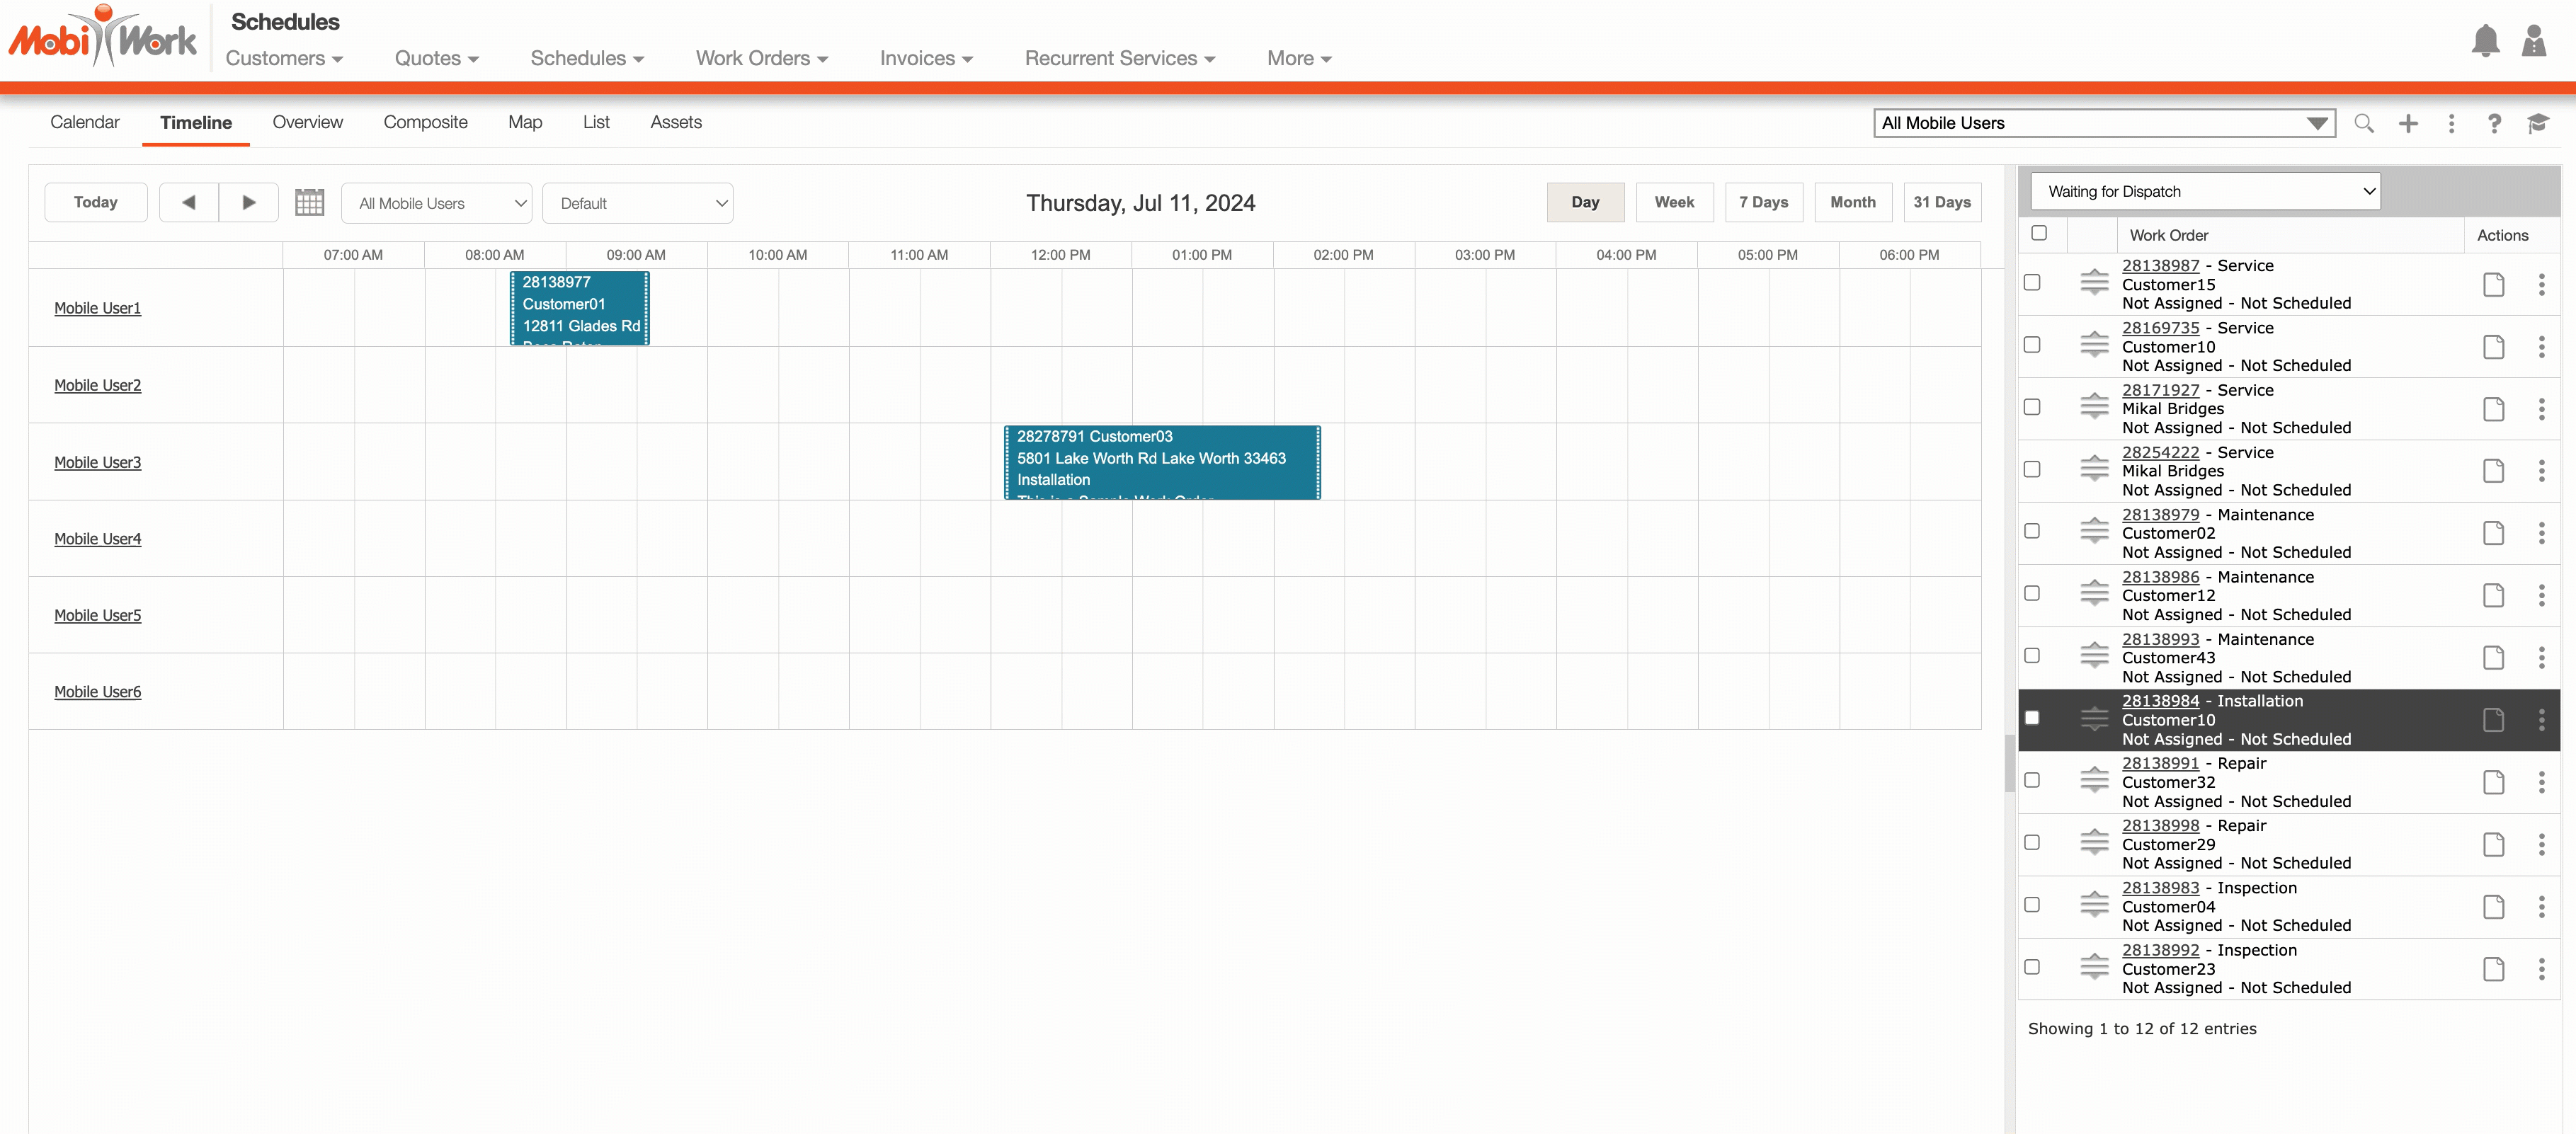
Task: Open the Mobile User3 link
Action: click(x=97, y=462)
